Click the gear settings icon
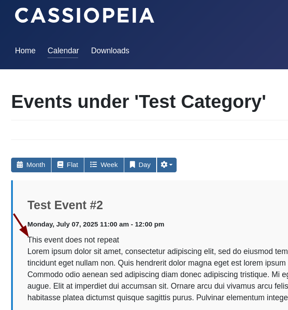Viewport: 288px width, 310px height. tap(164, 165)
